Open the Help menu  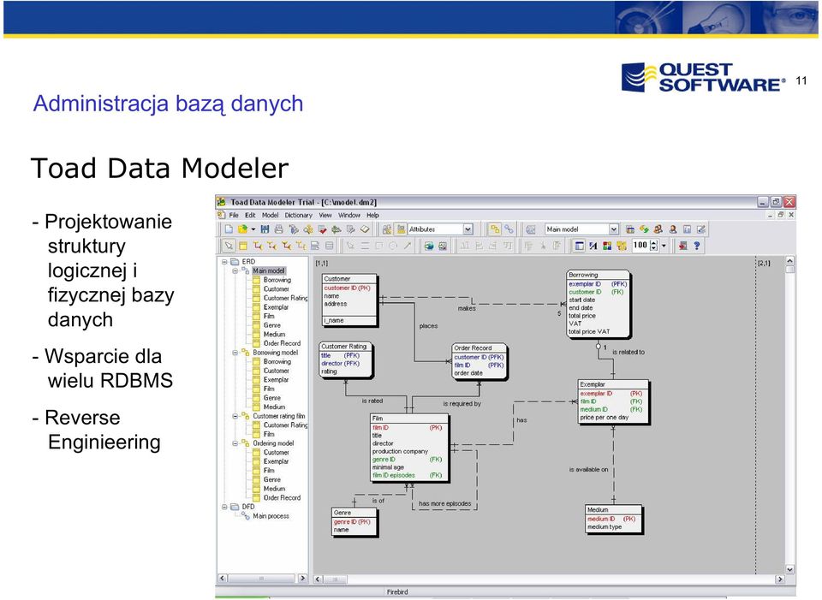pos(372,216)
